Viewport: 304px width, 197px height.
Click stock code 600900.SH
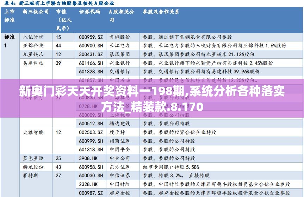pyautogui.click(x=91, y=46)
